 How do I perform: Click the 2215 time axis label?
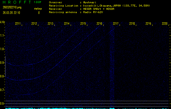click(83, 24)
